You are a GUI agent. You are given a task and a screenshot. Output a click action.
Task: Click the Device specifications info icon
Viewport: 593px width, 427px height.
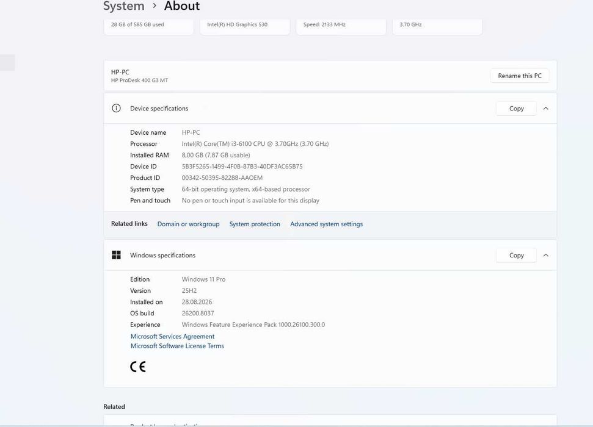116,109
